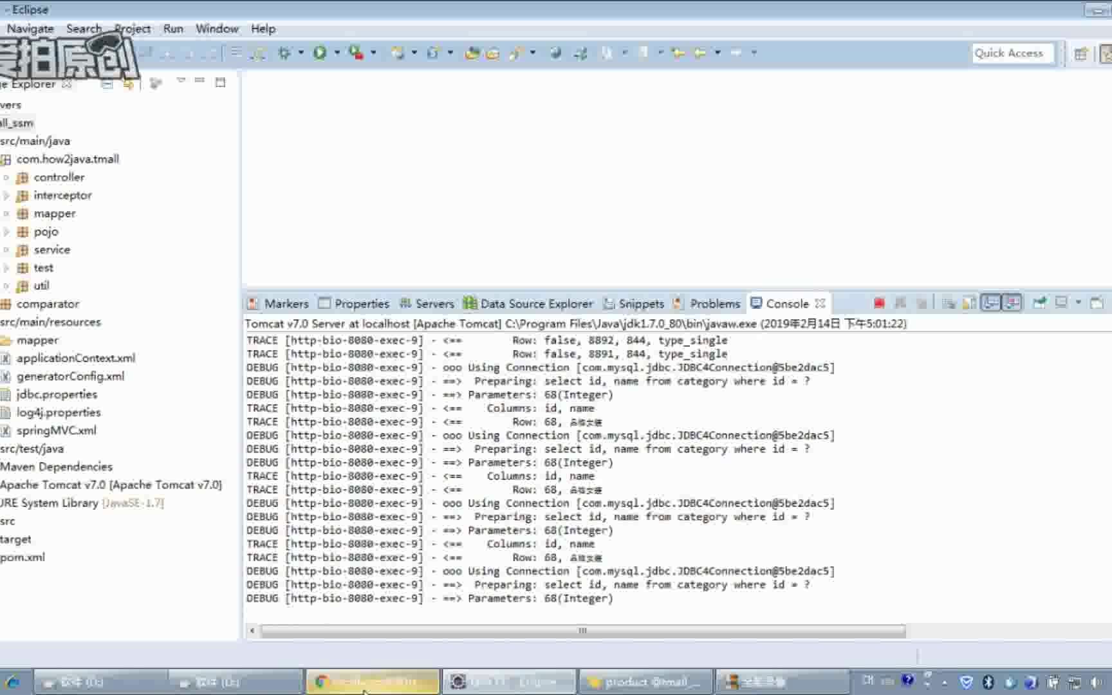The image size is (1112, 695).
Task: Toggle Show Console on standard output change
Action: point(991,302)
